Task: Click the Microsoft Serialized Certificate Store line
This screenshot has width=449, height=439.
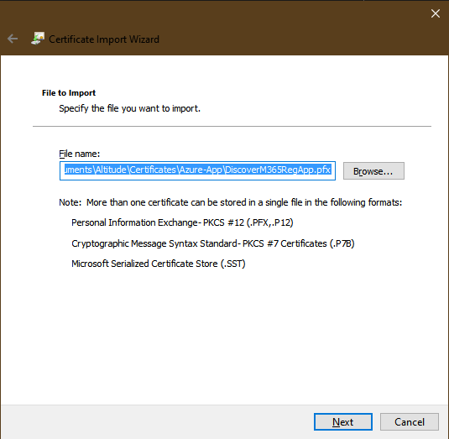Action: click(x=159, y=264)
